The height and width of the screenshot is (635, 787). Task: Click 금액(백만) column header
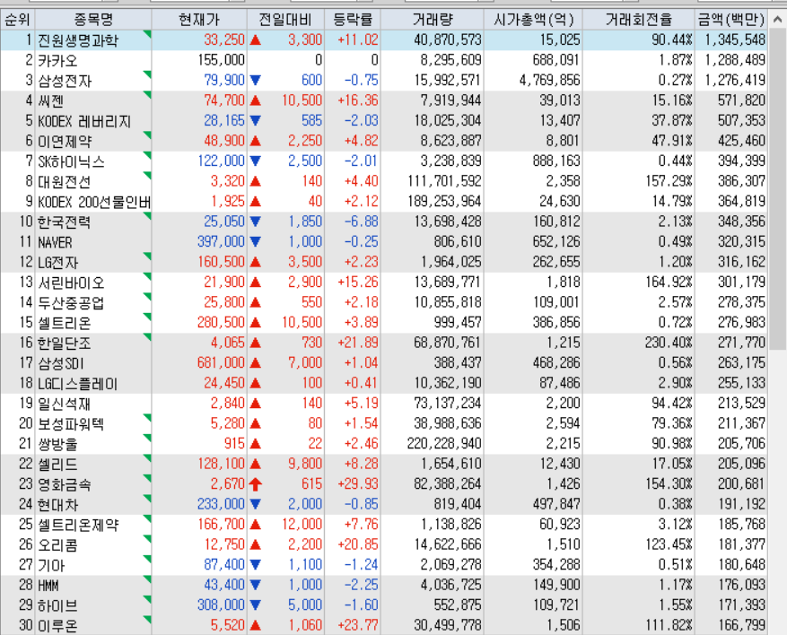[x=731, y=20]
